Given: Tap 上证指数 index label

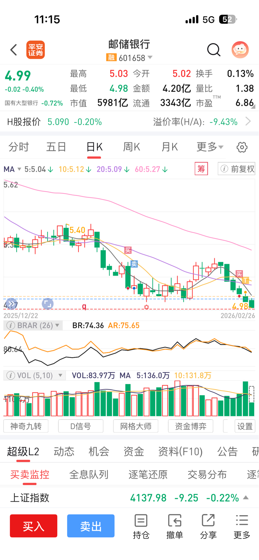Looking at the screenshot, I should point(30,497).
